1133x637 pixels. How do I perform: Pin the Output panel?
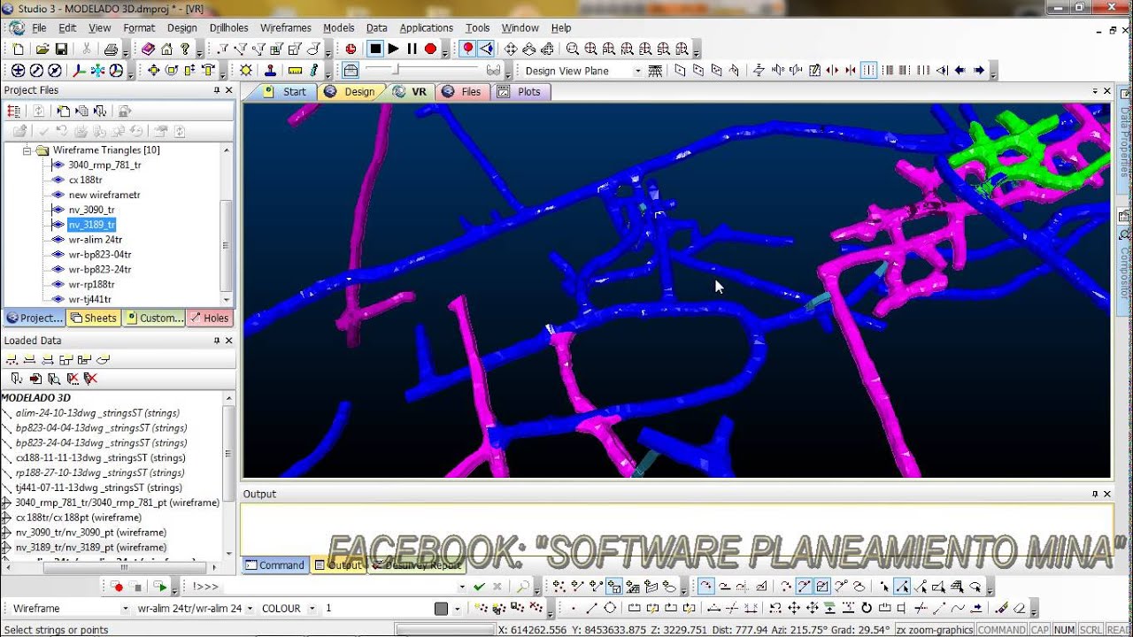click(1095, 494)
